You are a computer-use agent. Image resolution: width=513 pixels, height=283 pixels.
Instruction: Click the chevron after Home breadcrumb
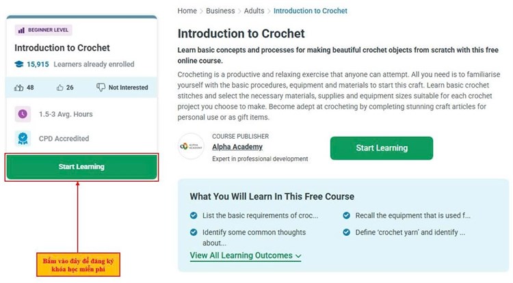[x=202, y=11]
